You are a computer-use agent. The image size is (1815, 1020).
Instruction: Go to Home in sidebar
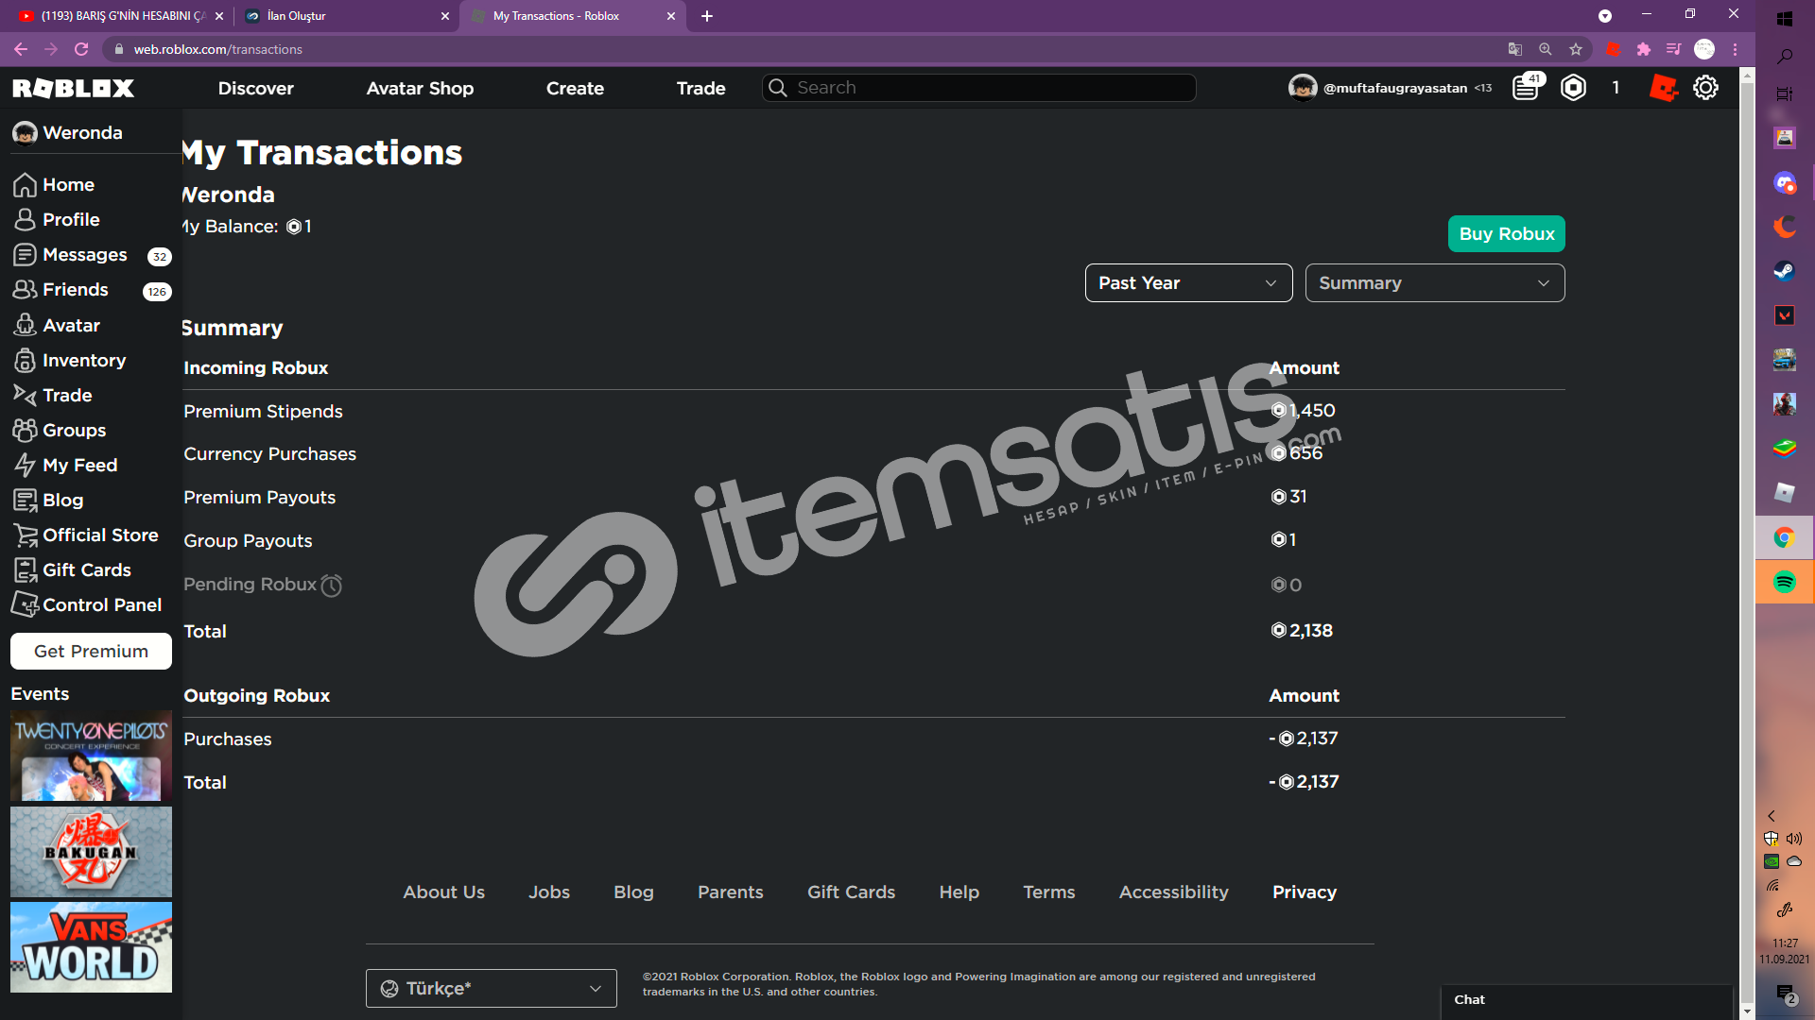click(54, 184)
